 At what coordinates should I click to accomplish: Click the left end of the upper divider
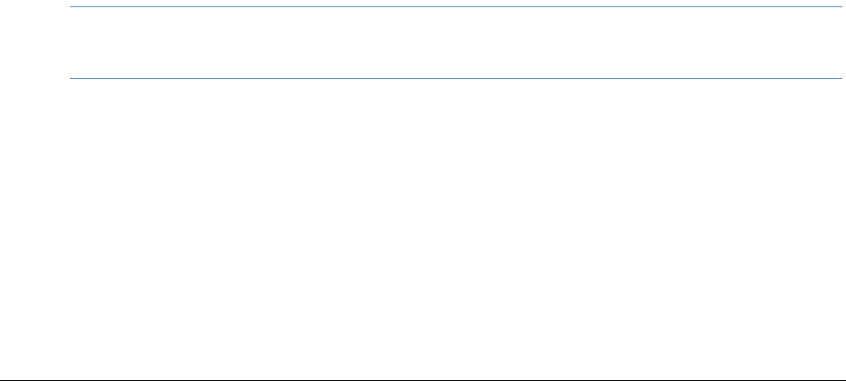coord(73,7)
